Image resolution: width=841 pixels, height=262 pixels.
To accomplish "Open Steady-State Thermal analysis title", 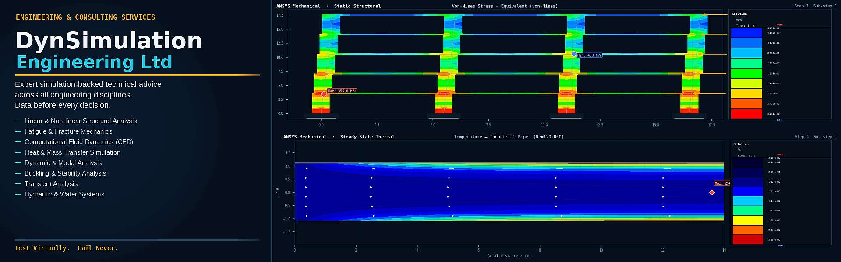I will click(x=367, y=137).
